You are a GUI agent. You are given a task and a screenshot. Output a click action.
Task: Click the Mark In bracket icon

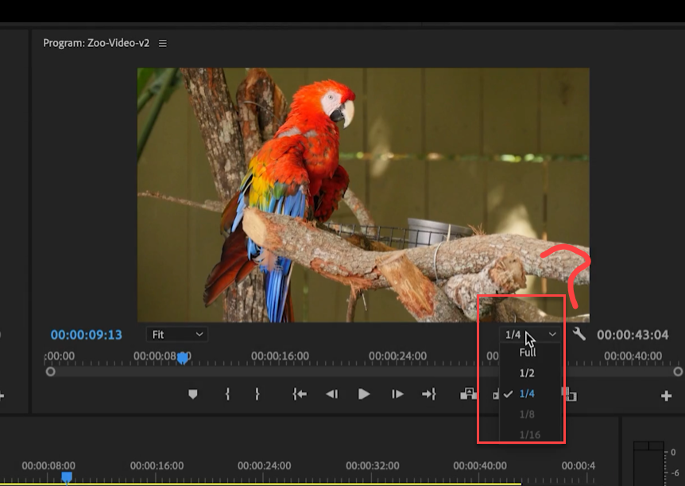coord(227,394)
